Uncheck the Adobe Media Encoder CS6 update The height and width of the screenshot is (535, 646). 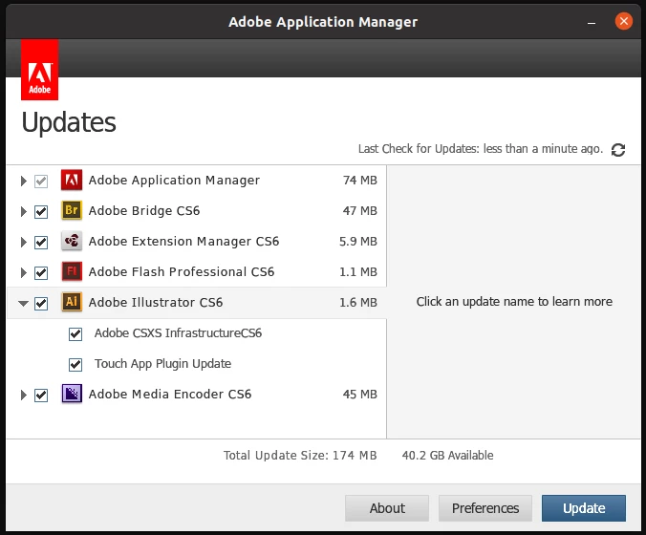click(x=41, y=395)
